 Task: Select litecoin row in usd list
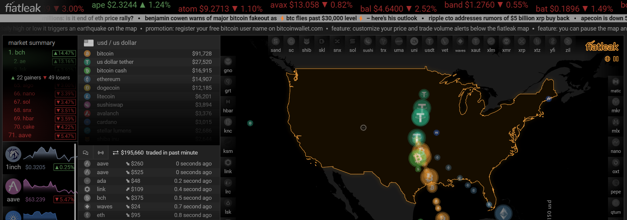149,96
